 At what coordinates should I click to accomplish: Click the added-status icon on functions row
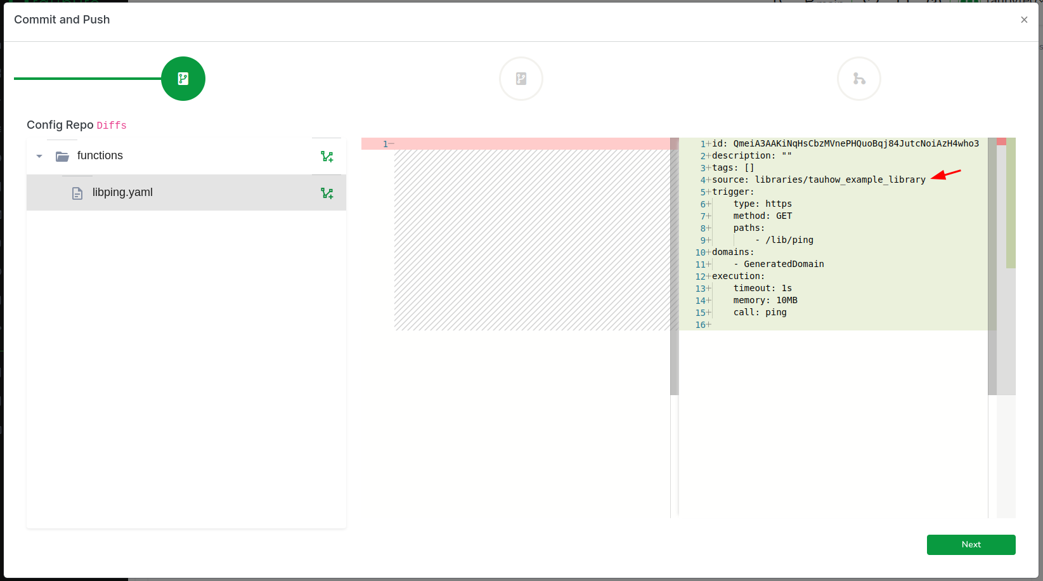tap(327, 156)
